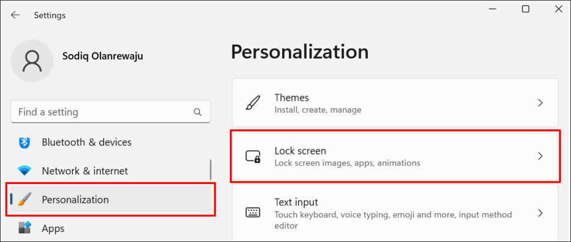
Task: Click the Apps icon in sidebar
Action: coord(25,228)
